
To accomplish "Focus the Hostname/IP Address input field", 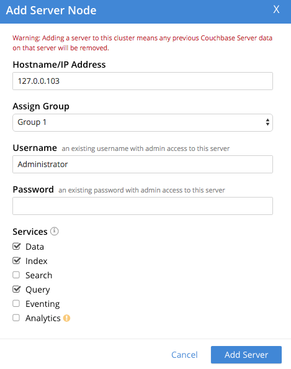I will pos(143,81).
